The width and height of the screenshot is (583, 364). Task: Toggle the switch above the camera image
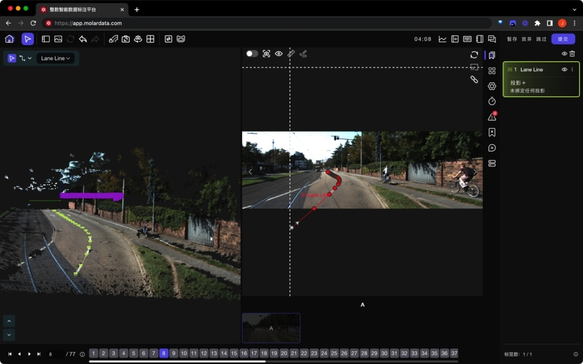point(252,54)
